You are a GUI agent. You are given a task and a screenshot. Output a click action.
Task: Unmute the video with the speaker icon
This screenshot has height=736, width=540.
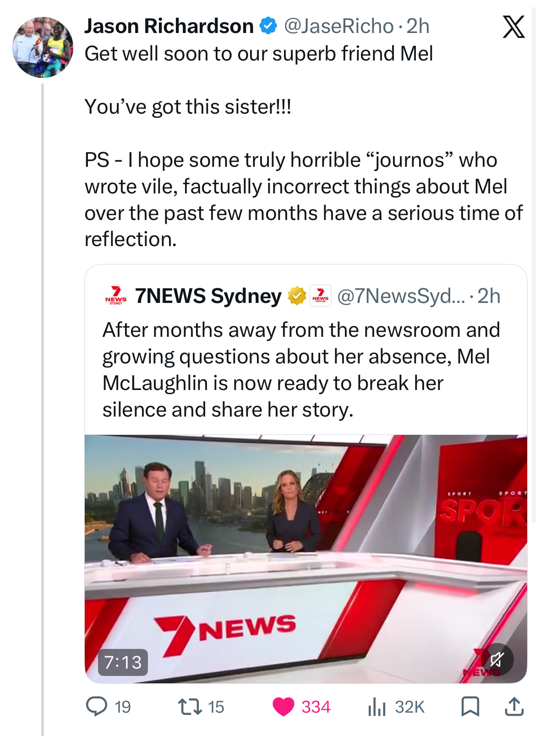tap(497, 659)
